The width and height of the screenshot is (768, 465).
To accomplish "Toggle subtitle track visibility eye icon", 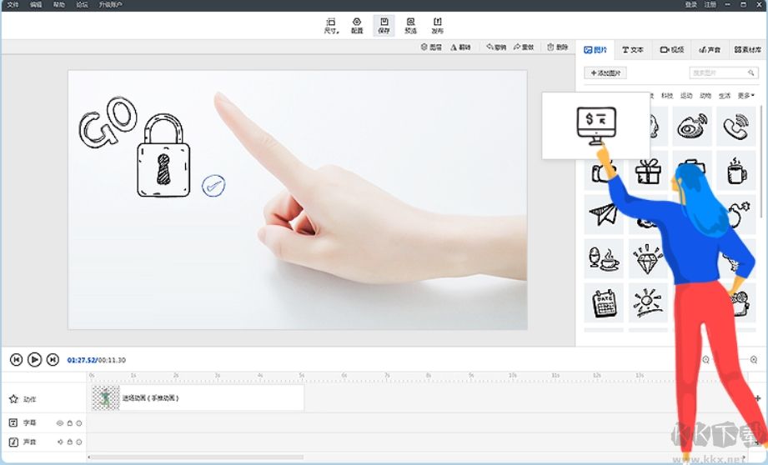I will [x=59, y=423].
